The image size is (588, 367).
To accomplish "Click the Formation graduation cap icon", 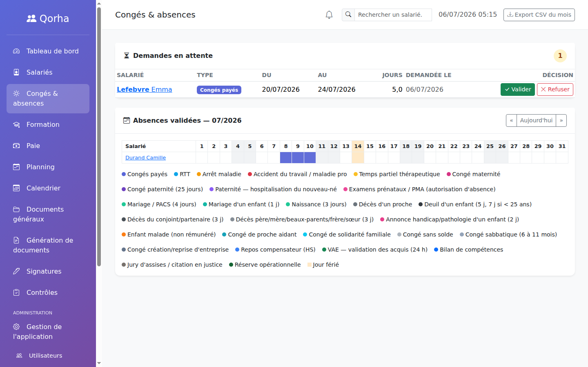I will 16,124.
